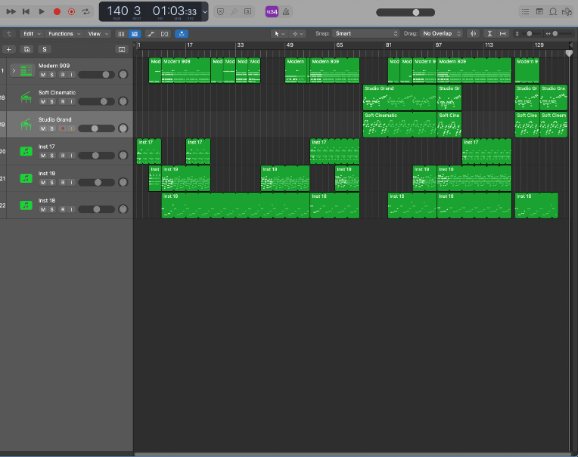
Task: Click the Modern 909 pan knob
Action: [123, 74]
